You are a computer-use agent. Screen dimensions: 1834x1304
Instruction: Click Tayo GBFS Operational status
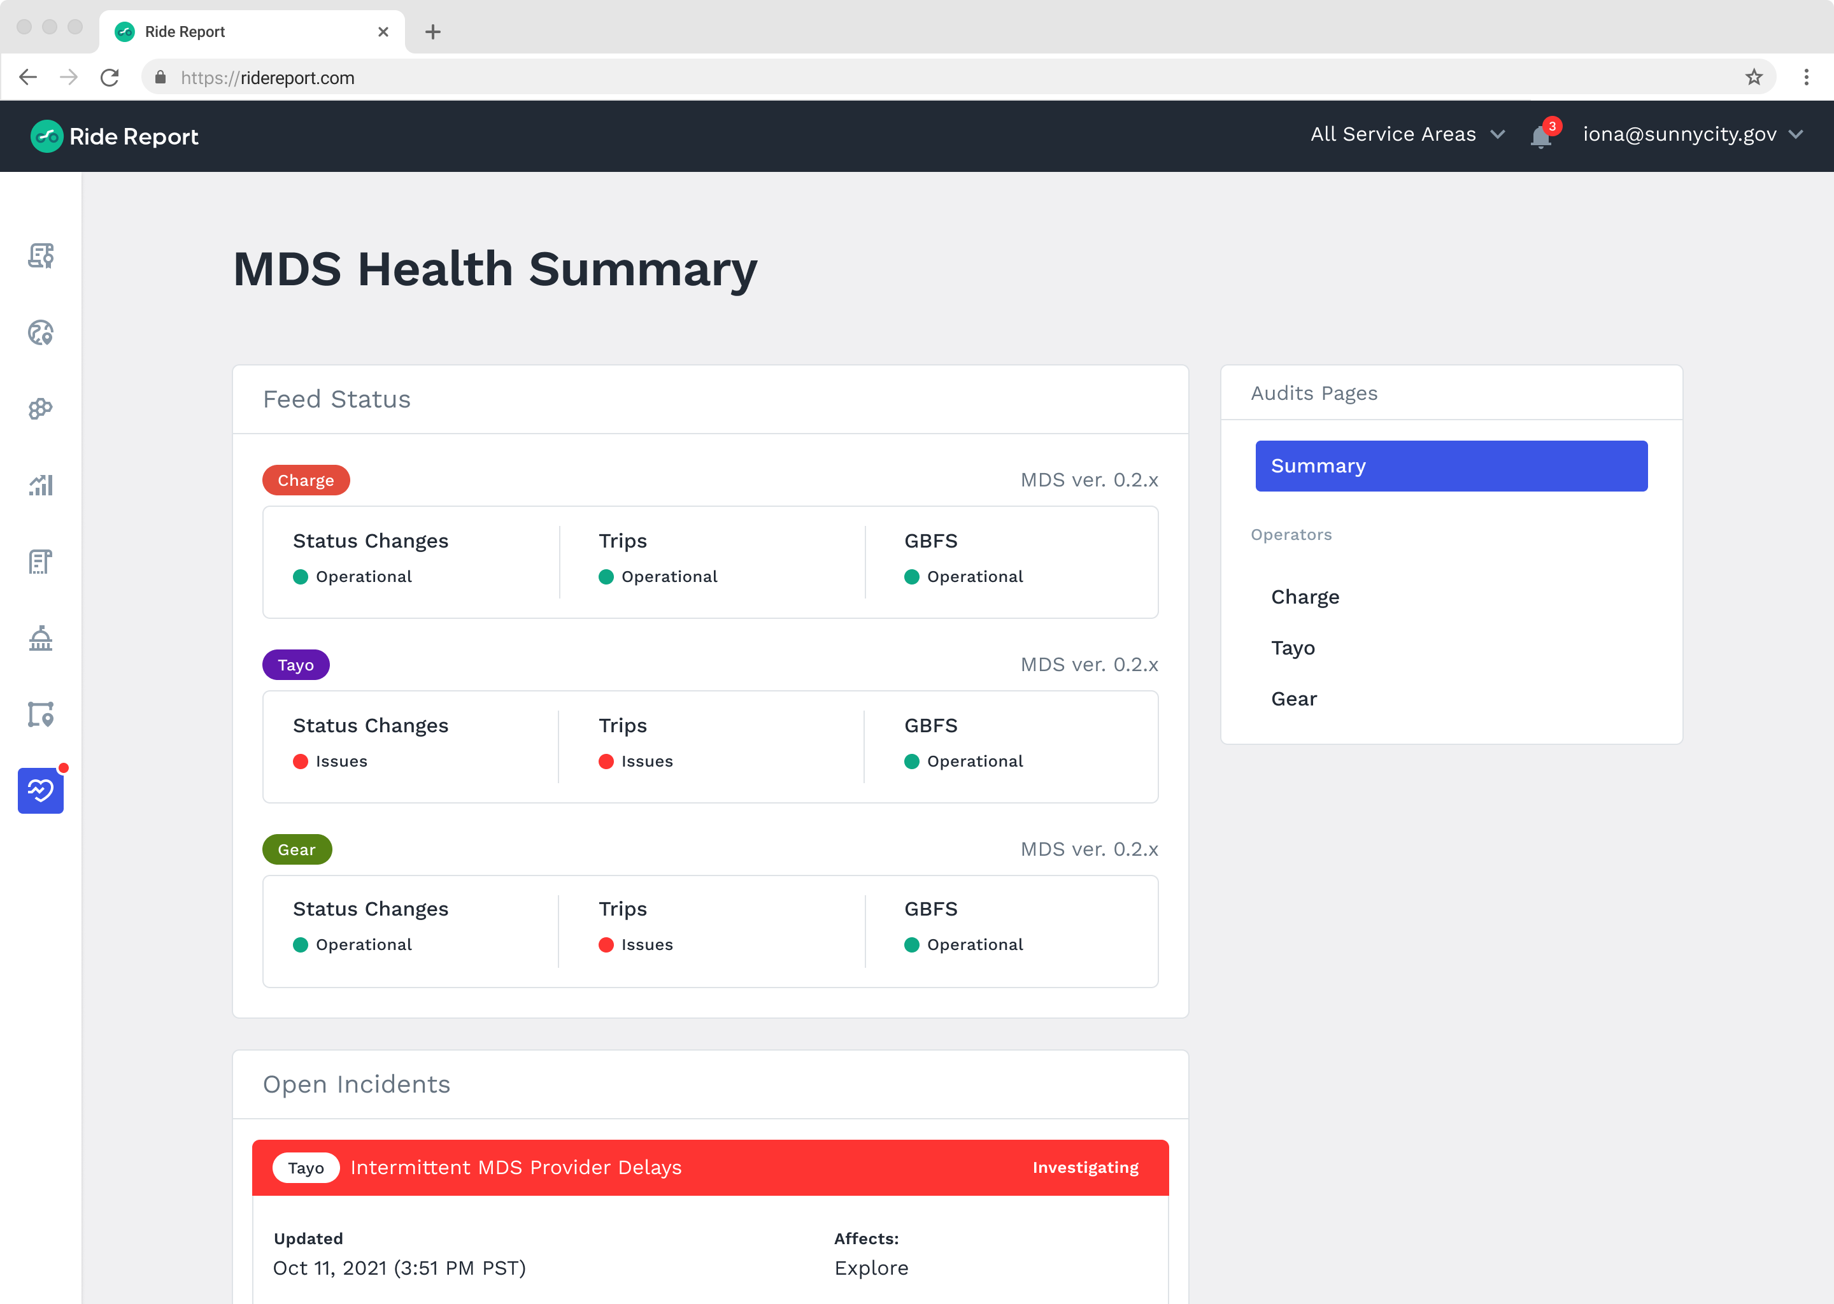click(963, 762)
